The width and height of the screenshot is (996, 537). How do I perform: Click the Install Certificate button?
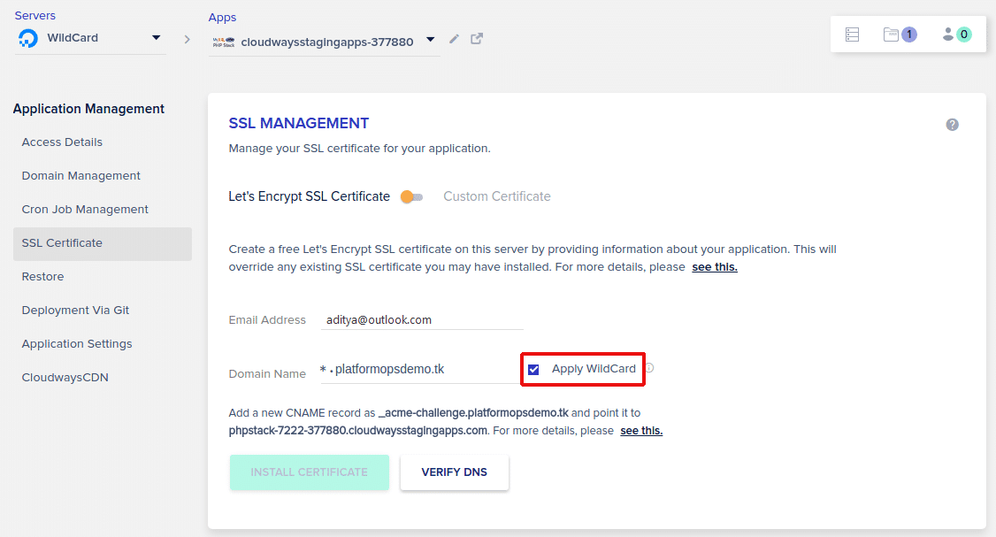310,472
